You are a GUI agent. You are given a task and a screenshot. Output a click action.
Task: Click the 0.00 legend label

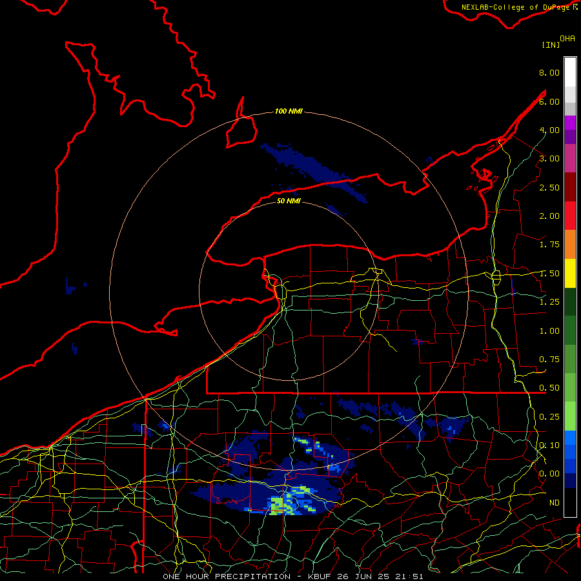pos(549,474)
